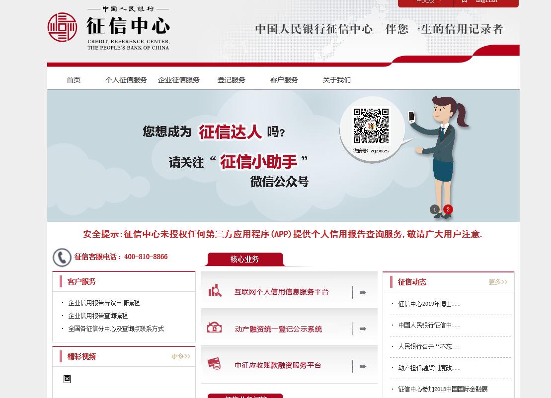
Task: Switch to banner slide 2 via its indicator
Action: [448, 209]
